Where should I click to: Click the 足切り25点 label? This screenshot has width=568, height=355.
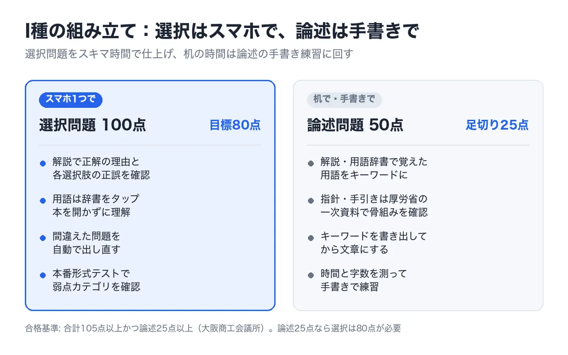(x=497, y=125)
